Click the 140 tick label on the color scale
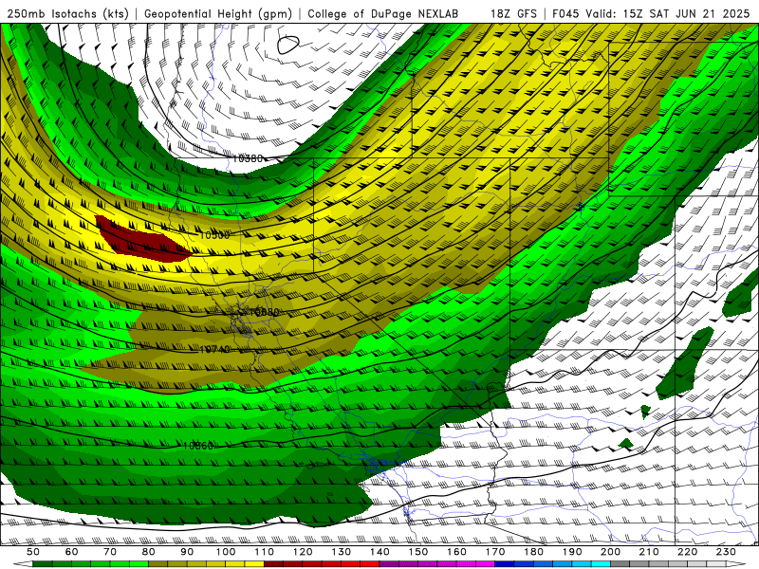This screenshot has width=759, height=569. 379,552
